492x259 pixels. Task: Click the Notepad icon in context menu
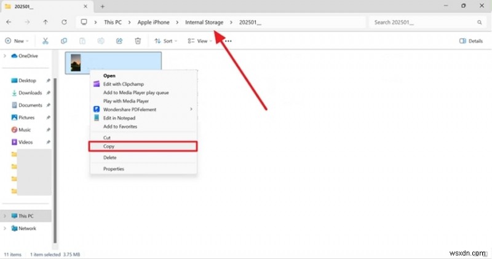point(97,118)
